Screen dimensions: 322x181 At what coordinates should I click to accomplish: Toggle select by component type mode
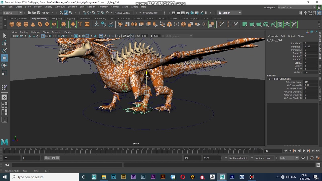71,13
